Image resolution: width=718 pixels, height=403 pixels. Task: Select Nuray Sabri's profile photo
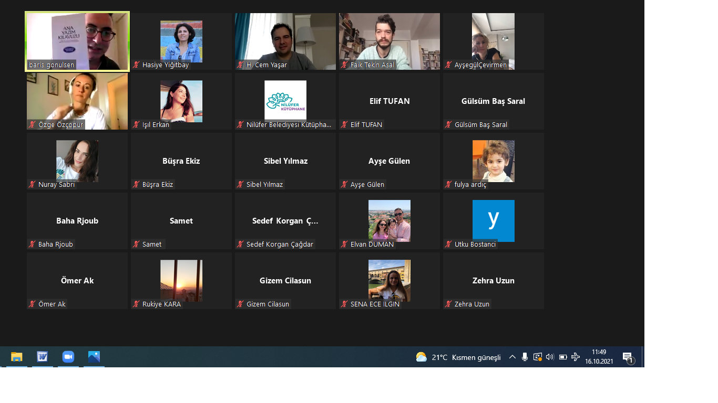point(77,161)
